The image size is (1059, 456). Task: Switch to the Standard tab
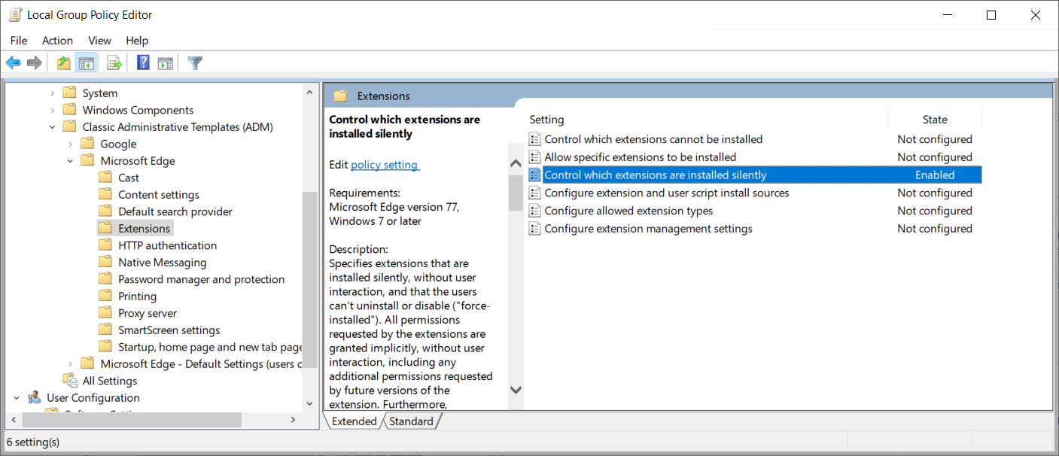click(411, 421)
